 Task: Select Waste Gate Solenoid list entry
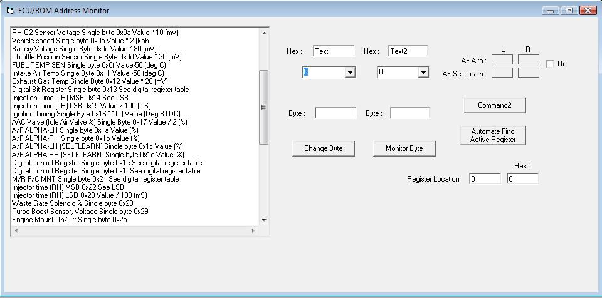tap(72, 203)
